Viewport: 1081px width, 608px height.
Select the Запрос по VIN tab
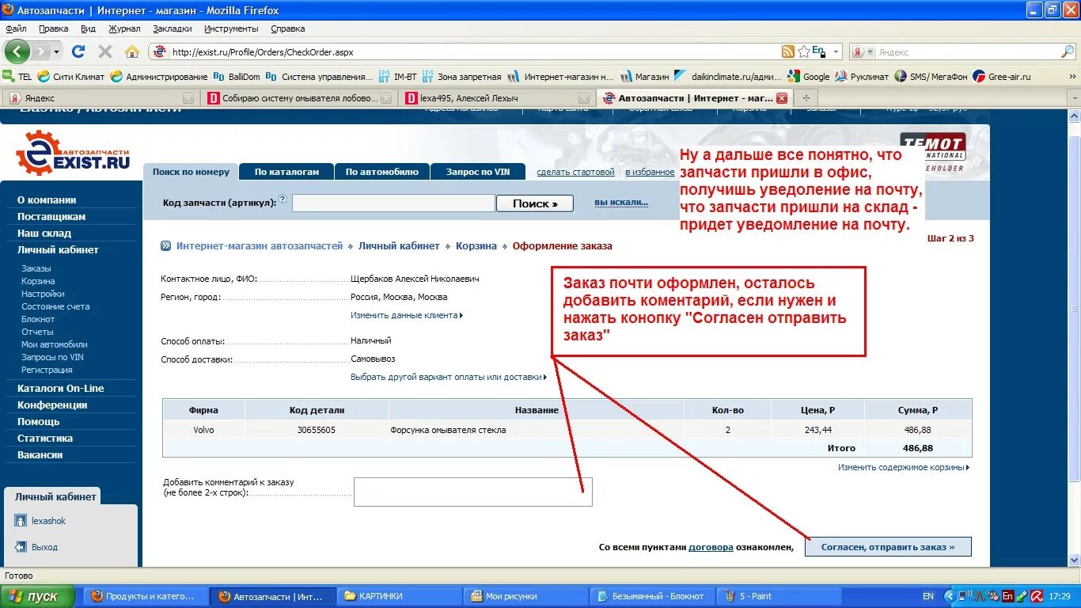point(478,172)
